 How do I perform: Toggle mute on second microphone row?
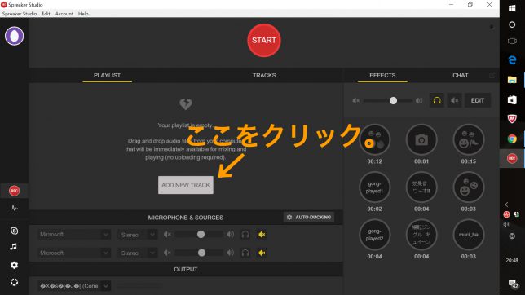point(262,253)
